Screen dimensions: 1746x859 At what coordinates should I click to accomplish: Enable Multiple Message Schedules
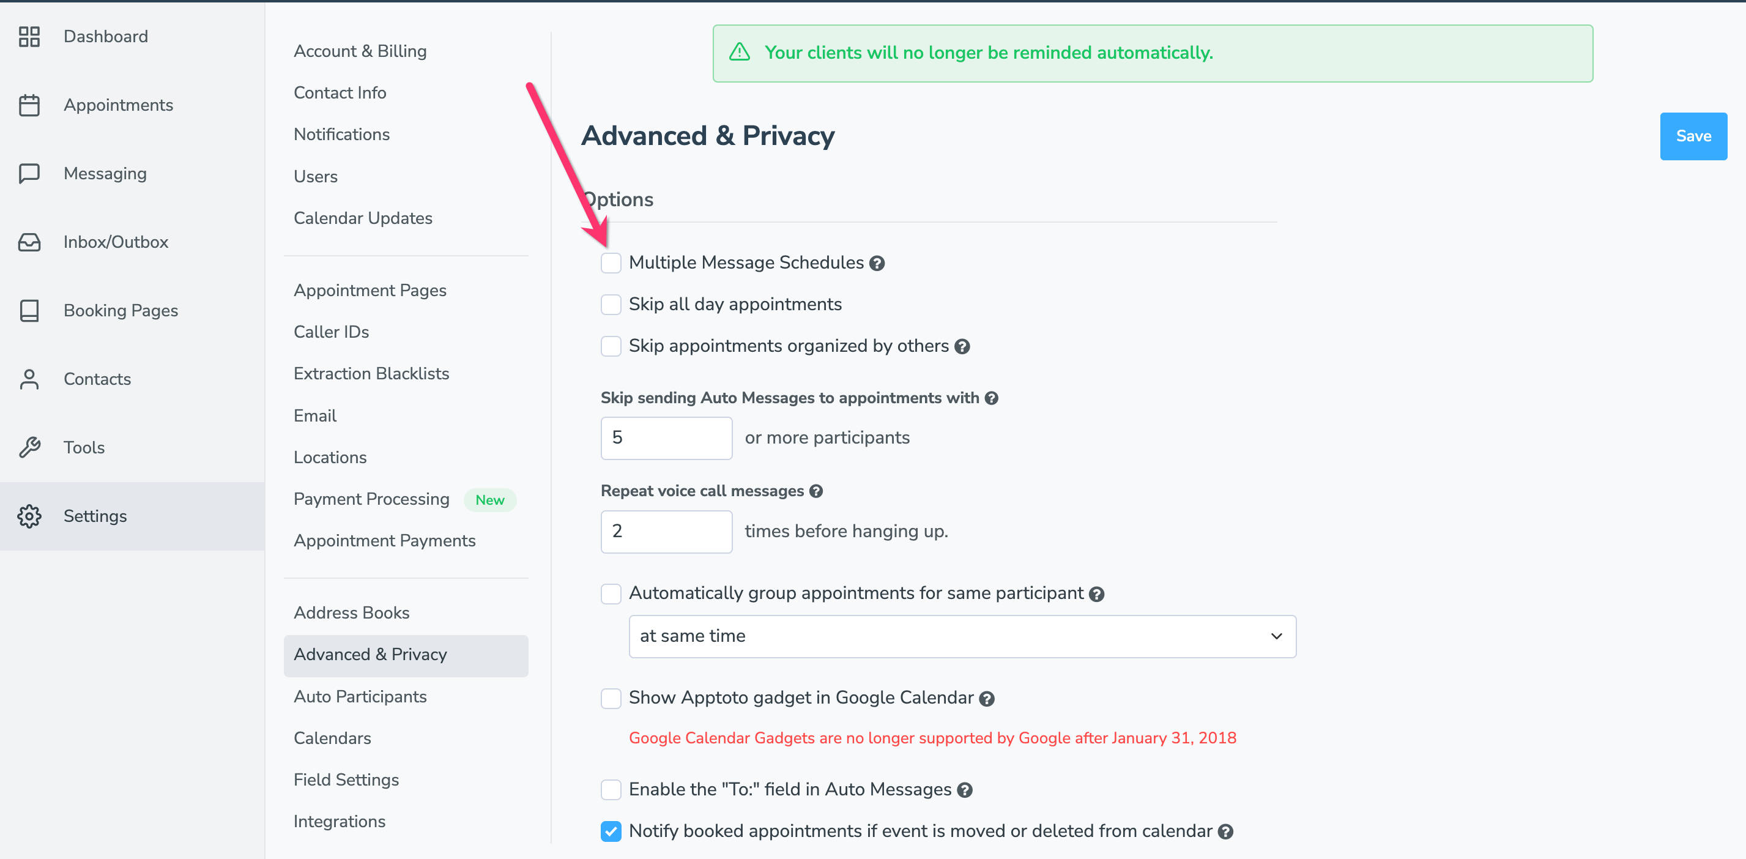click(611, 263)
